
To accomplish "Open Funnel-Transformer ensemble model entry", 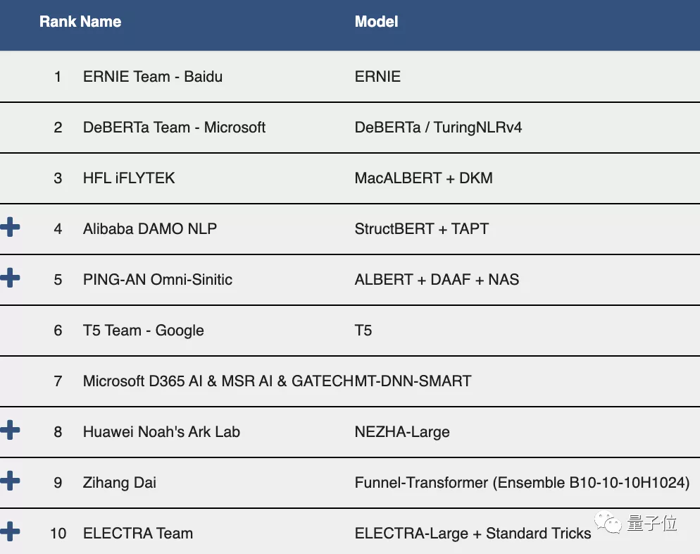I will pos(522,483).
